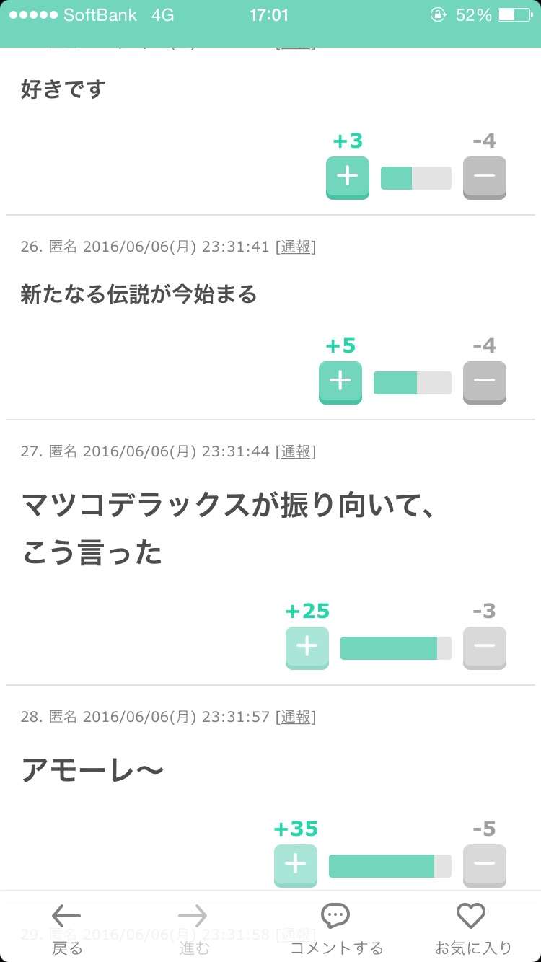Report comment 27 via 通報 link

296,451
